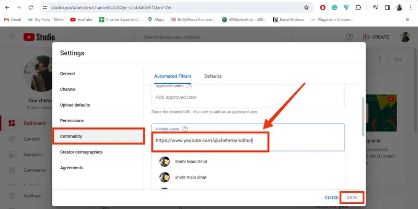Switch to the Defaults tab
The image size is (418, 209).
coord(213,76)
